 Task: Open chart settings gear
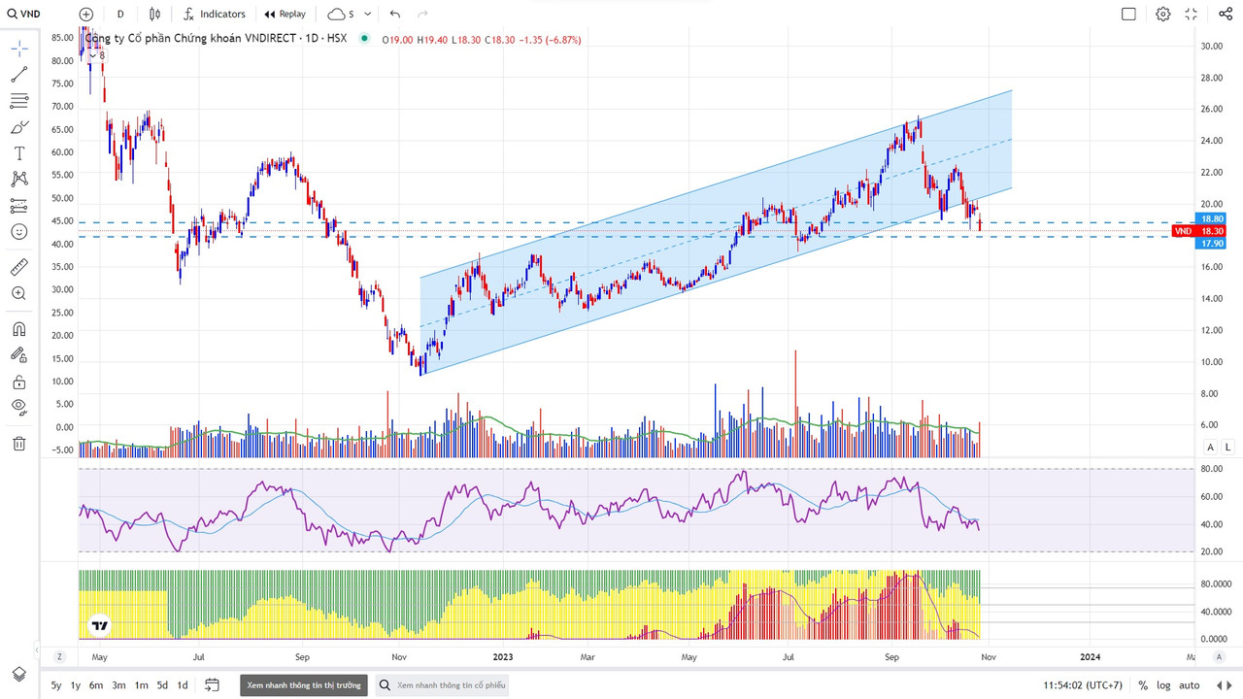[x=1163, y=14]
